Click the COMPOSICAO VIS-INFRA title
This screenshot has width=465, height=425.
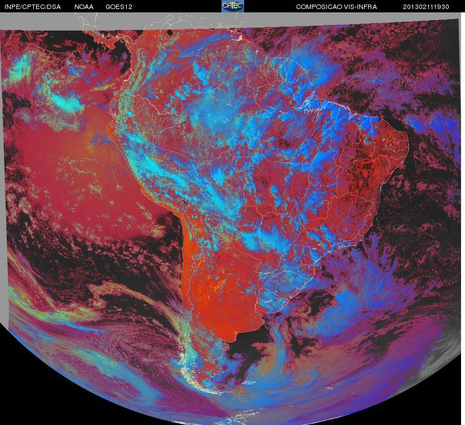[336, 7]
